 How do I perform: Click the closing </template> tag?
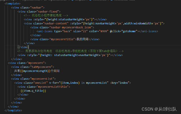click(13, 111)
